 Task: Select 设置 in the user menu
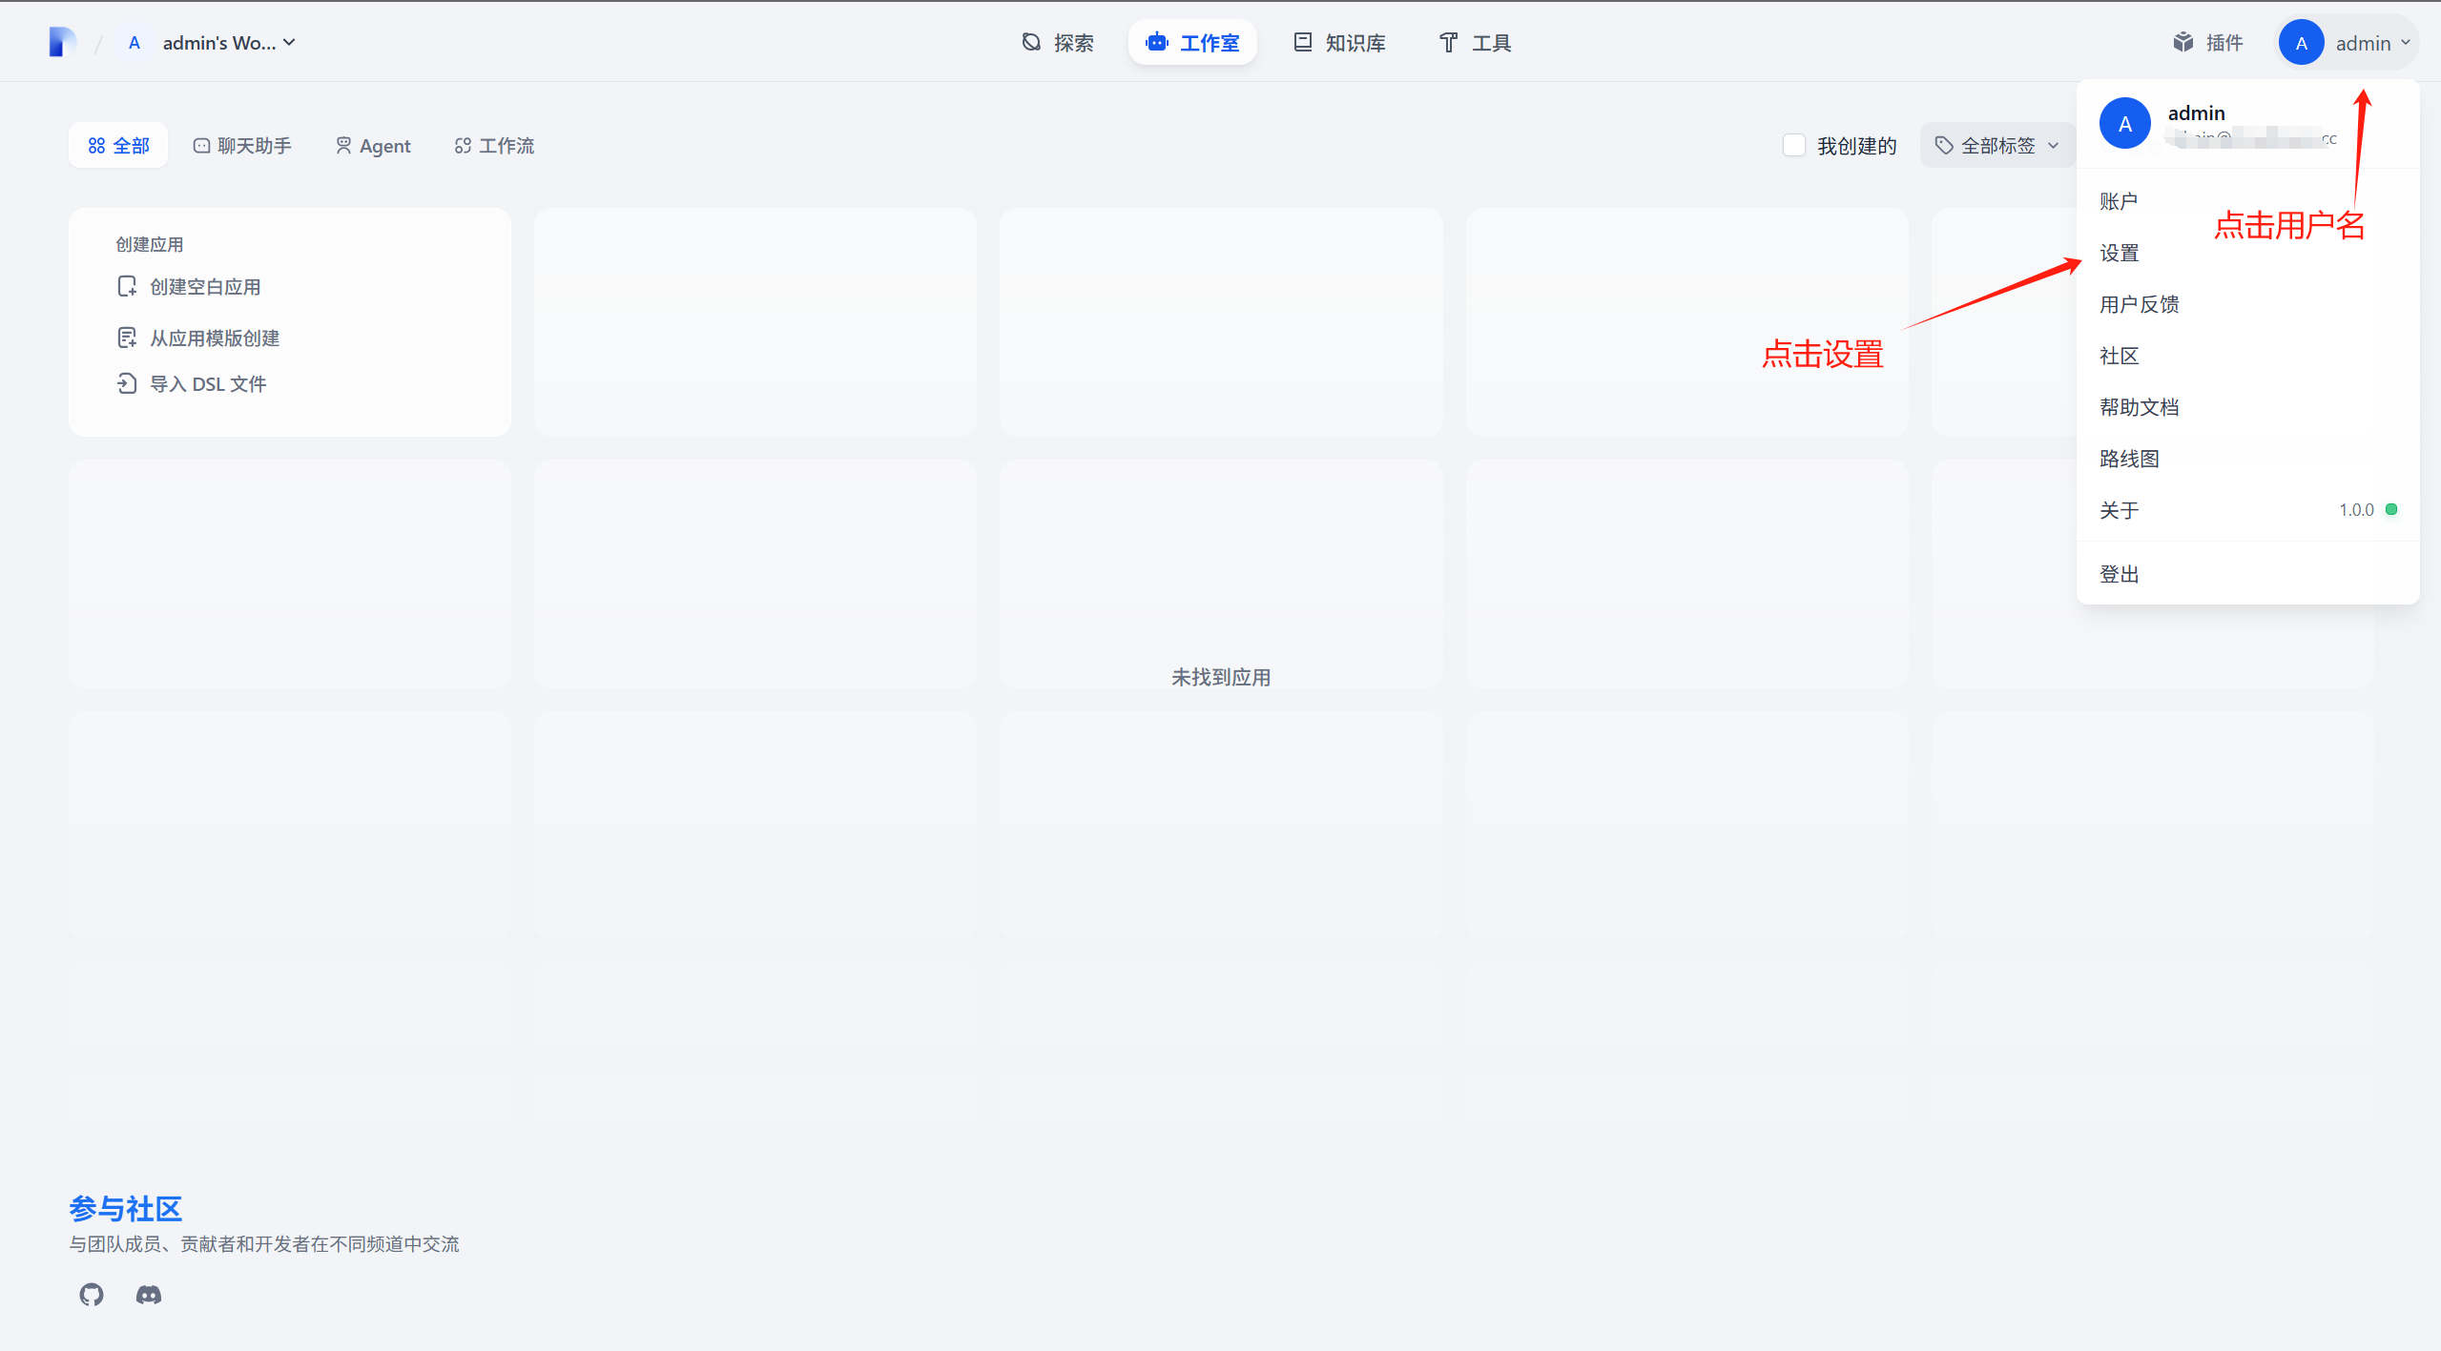tap(2119, 253)
